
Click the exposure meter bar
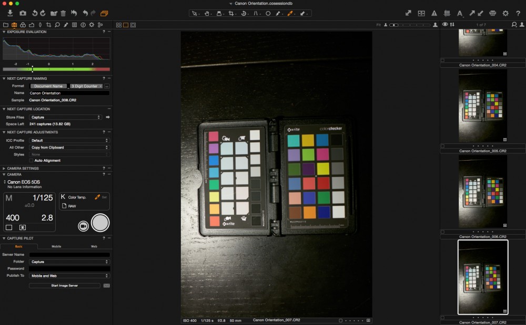point(56,69)
